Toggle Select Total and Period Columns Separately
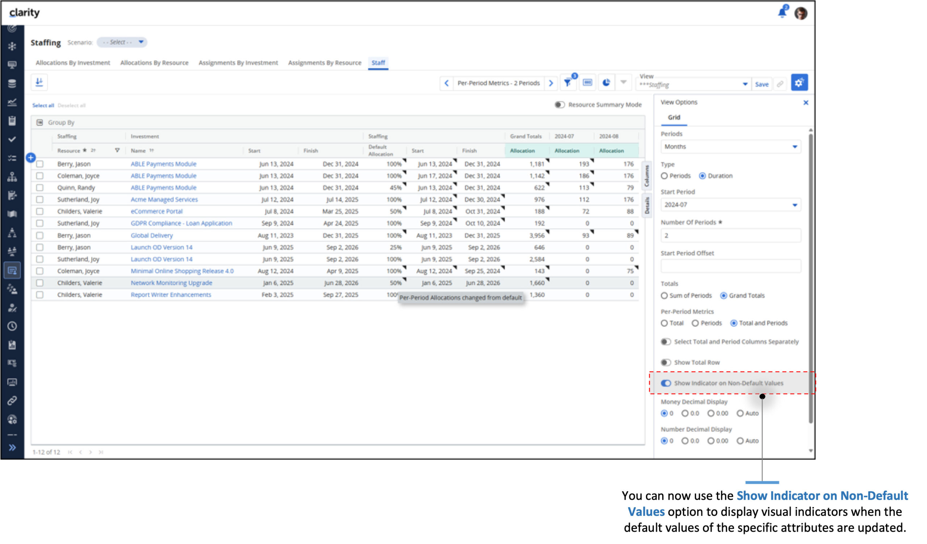 tap(666, 342)
